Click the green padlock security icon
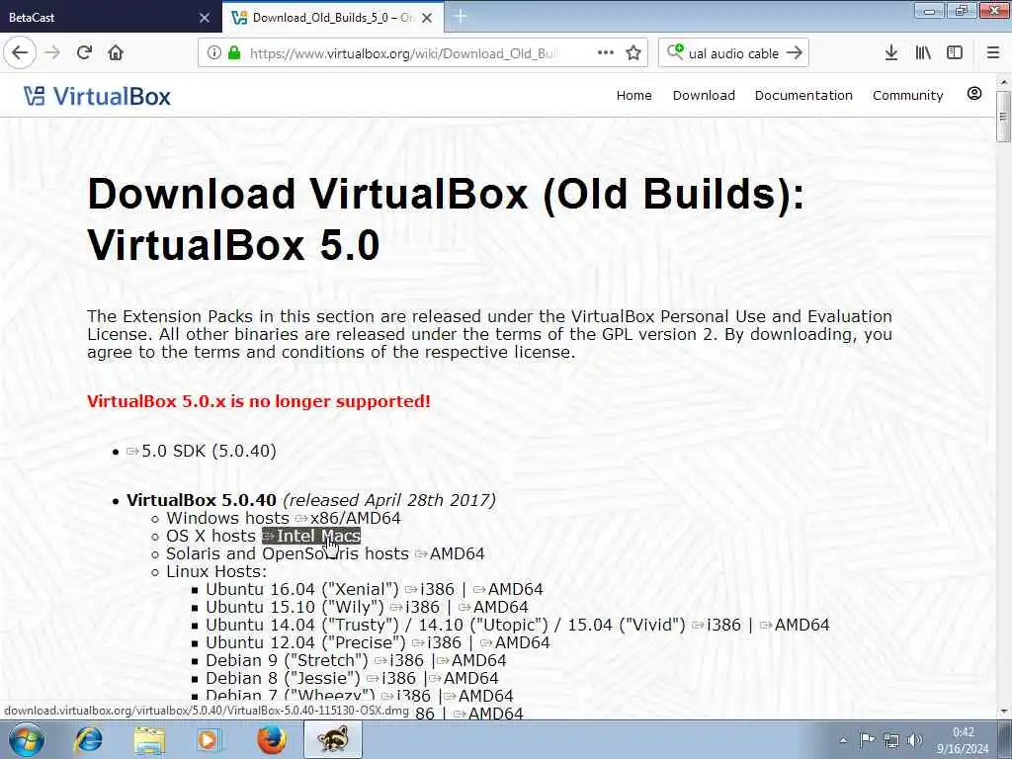Image resolution: width=1012 pixels, height=759 pixels. coord(234,53)
